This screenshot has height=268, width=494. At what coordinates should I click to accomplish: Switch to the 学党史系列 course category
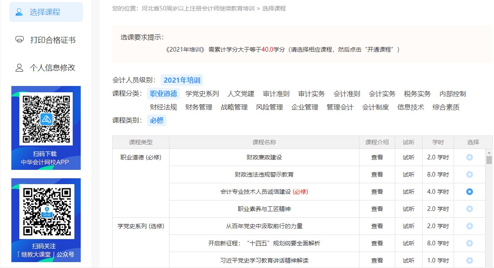pos(202,94)
